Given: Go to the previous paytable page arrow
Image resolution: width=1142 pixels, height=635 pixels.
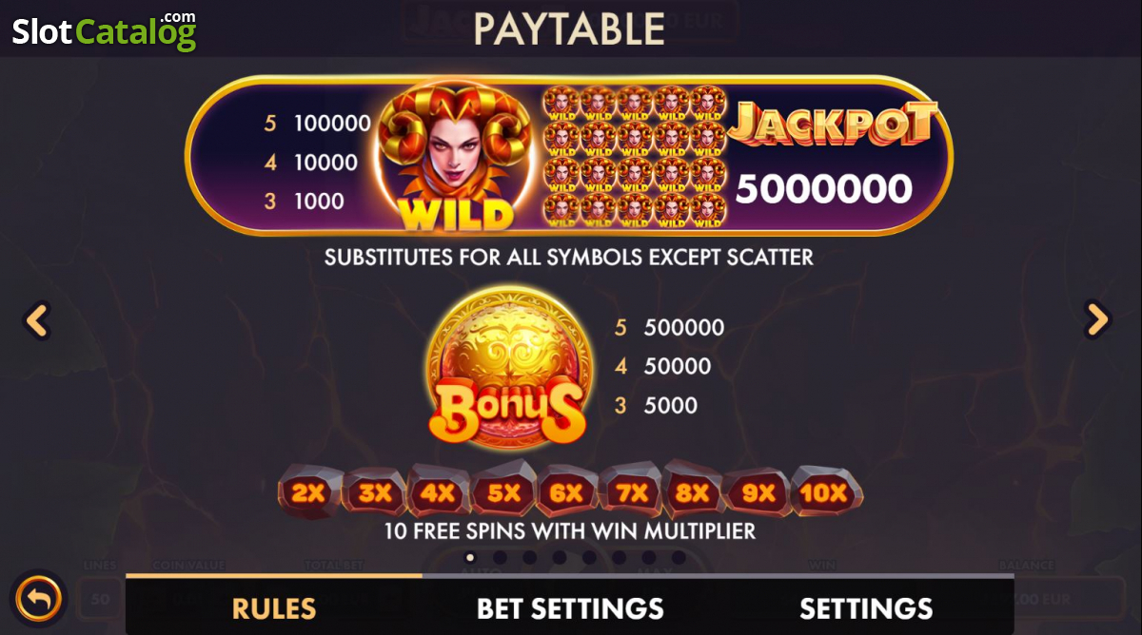Looking at the screenshot, I should pyautogui.click(x=36, y=320).
